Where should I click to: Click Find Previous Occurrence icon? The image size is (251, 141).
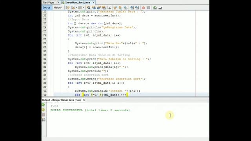coord(94,8)
